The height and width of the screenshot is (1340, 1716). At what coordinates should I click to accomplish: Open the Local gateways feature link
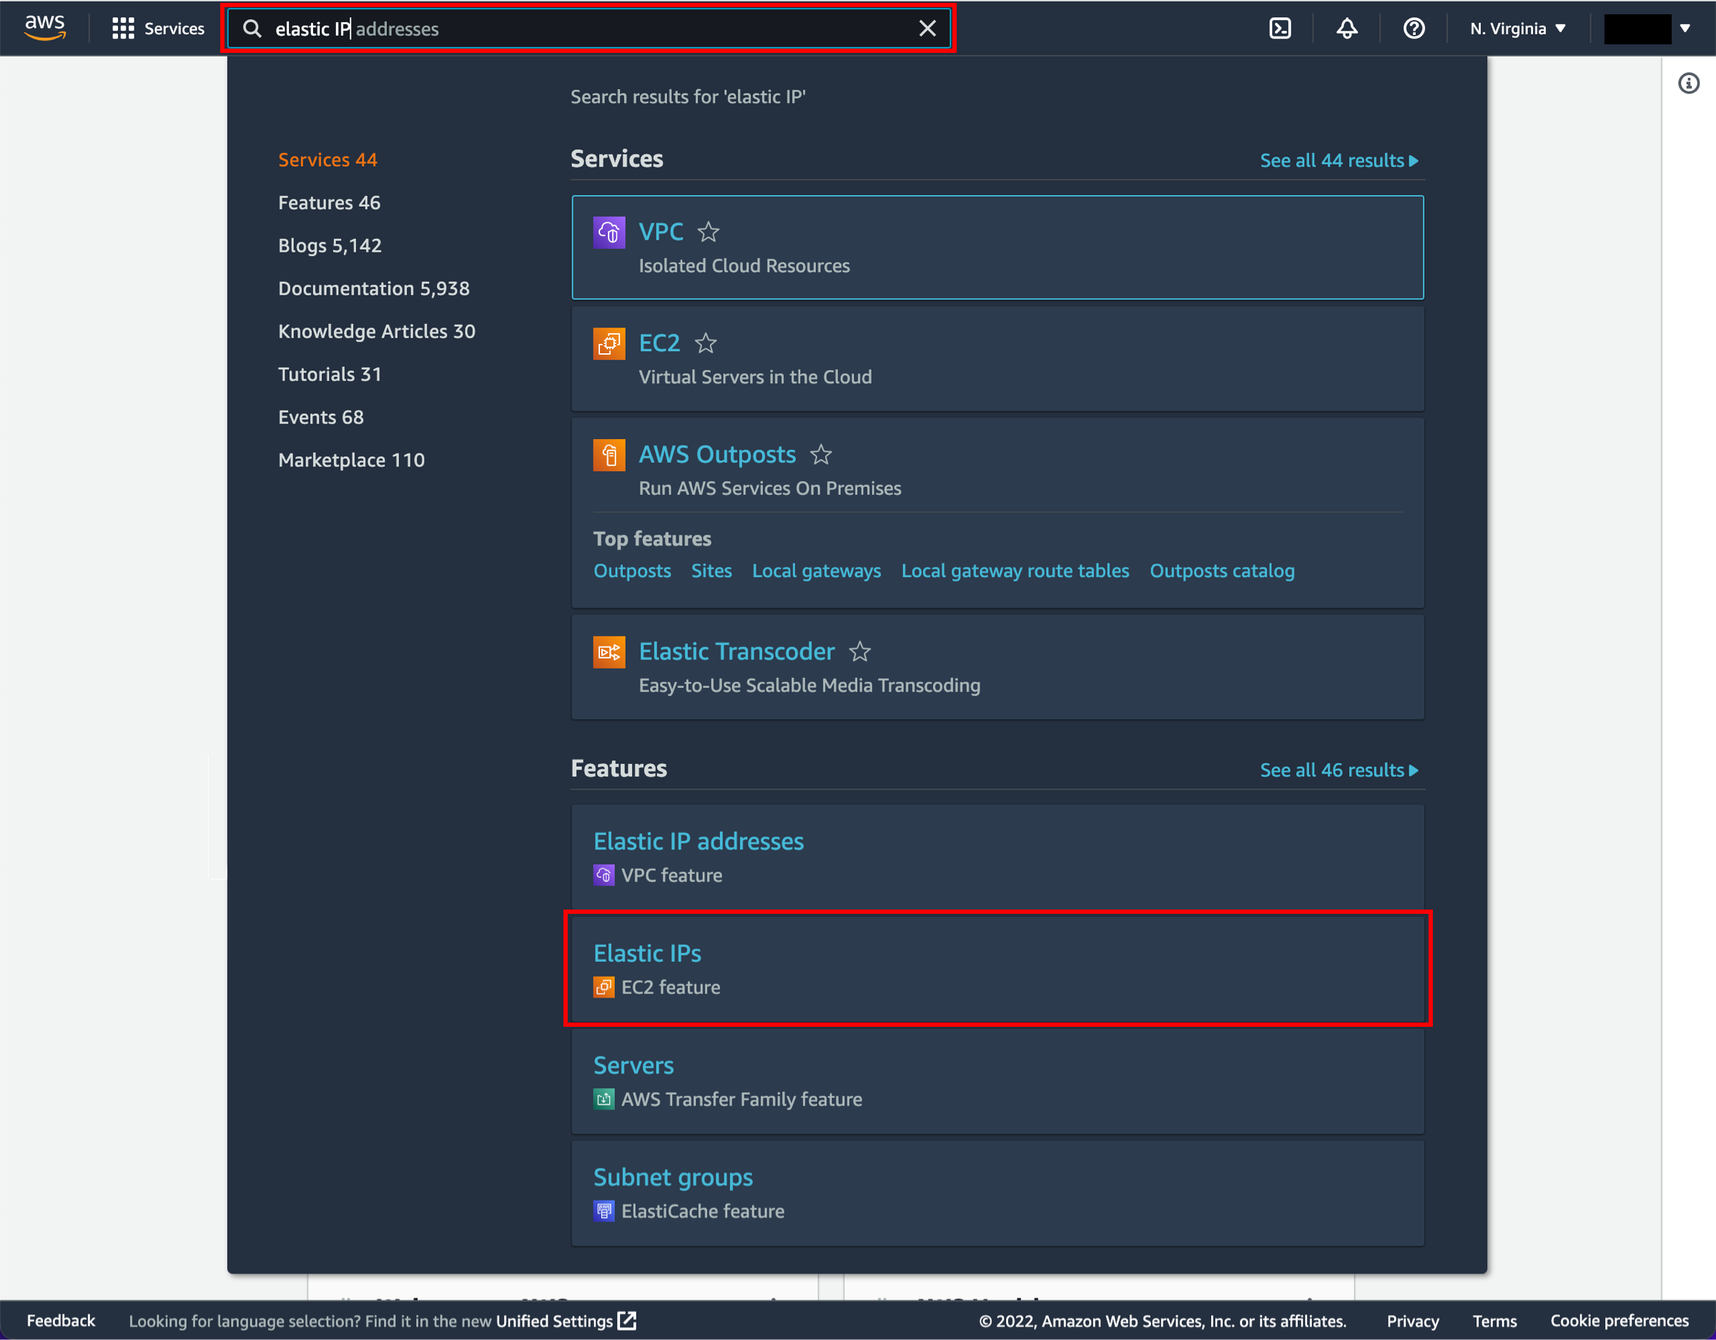click(817, 571)
